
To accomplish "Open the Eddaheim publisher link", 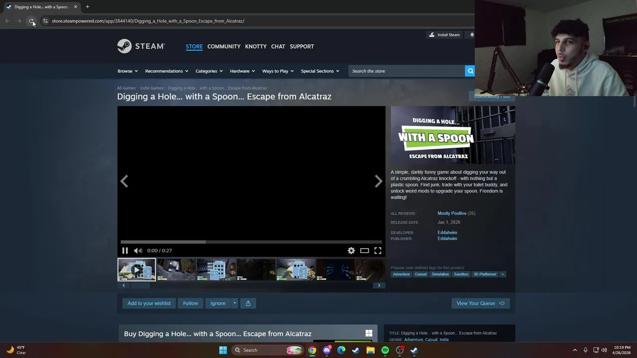I will pyautogui.click(x=447, y=239).
